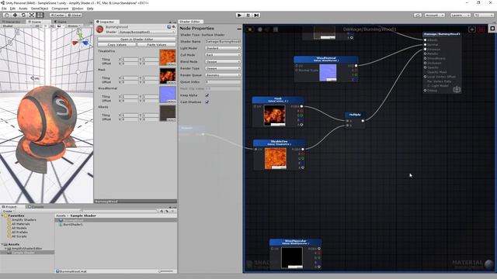Open the Assets menu
This screenshot has height=279, width=497.
pos(23,9)
